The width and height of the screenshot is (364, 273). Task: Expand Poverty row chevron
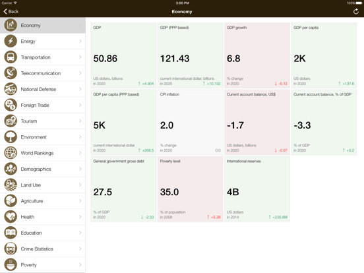point(80,264)
